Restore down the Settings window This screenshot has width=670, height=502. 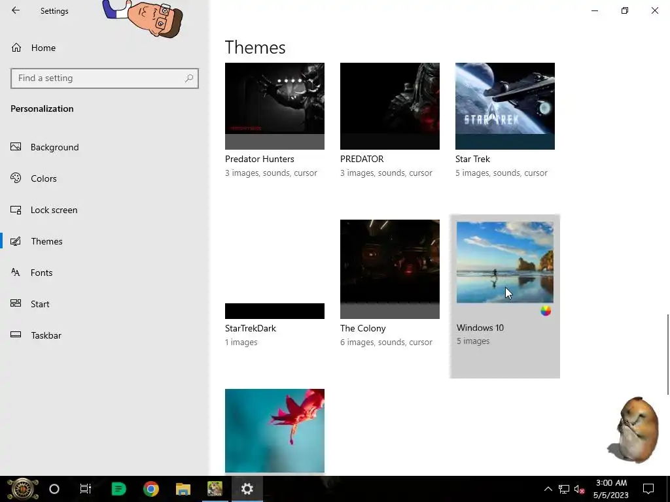(x=625, y=10)
